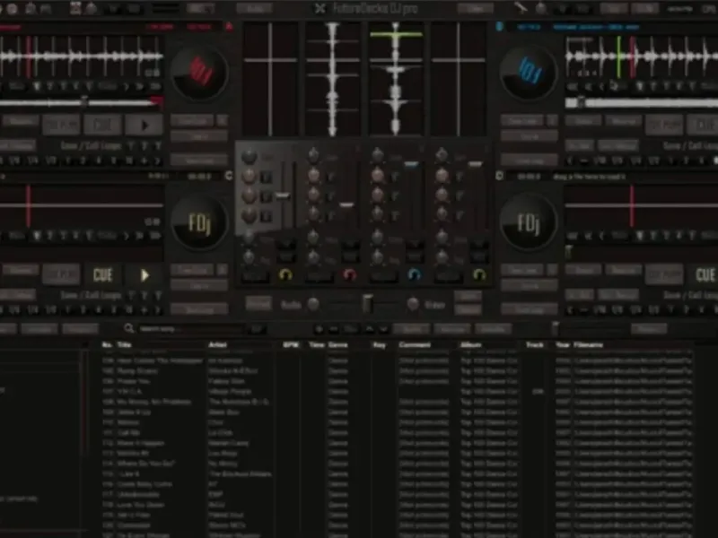Toggle the low EQ kill switch on mixer channel 4
Screen dimensions: 718x538
[x=459, y=215]
